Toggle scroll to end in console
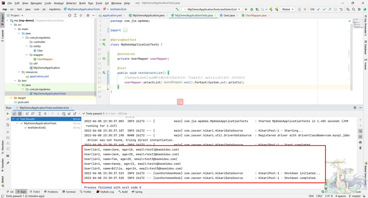Viewport: 368px width, 198px height. [360, 137]
